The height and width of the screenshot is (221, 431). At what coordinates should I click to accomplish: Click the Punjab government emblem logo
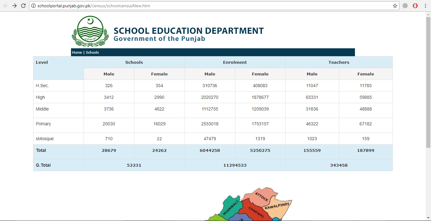point(90,32)
